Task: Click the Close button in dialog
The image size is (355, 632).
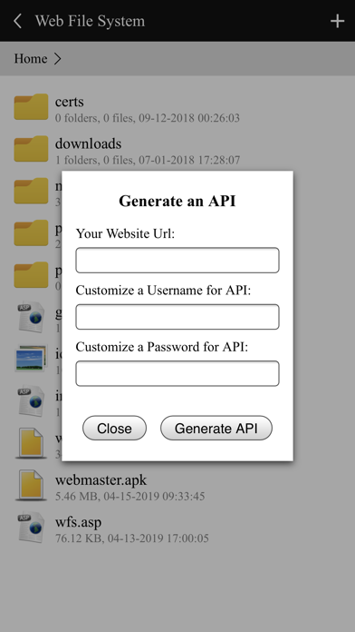Action: click(115, 428)
